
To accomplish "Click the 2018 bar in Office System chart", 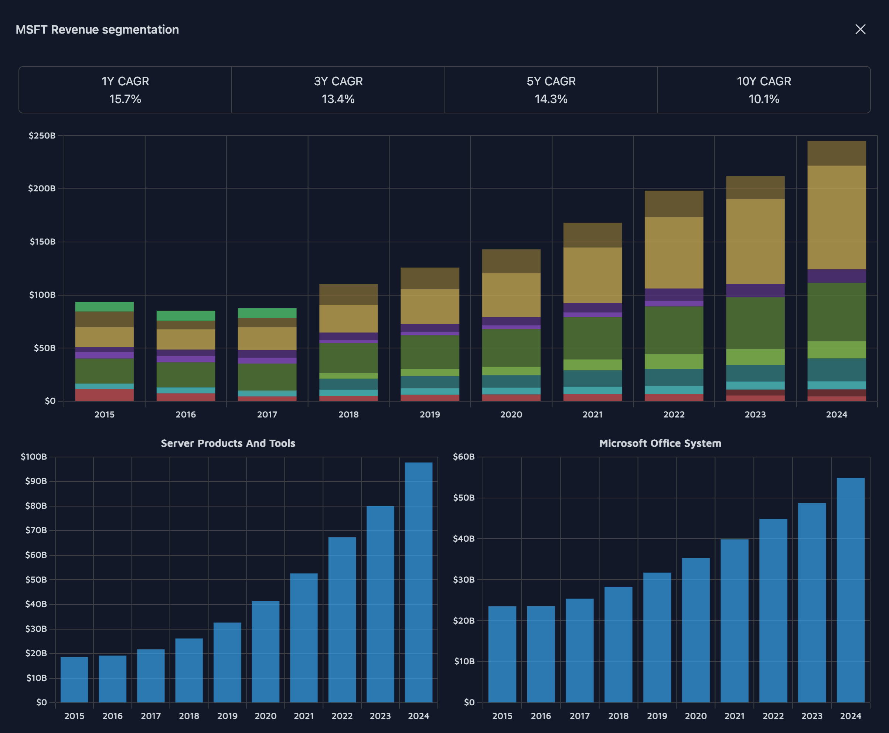I will click(618, 645).
